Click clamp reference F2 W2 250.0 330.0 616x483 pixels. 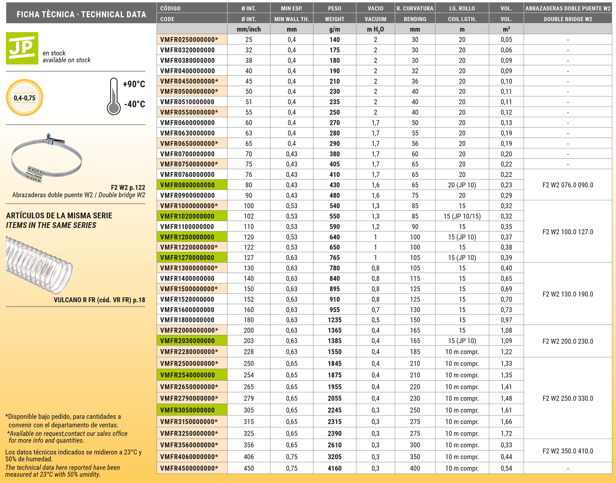tap(568, 398)
